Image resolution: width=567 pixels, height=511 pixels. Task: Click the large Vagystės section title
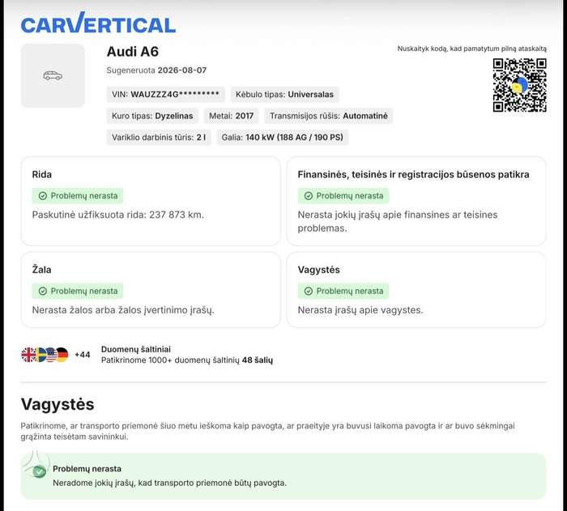coord(58,405)
